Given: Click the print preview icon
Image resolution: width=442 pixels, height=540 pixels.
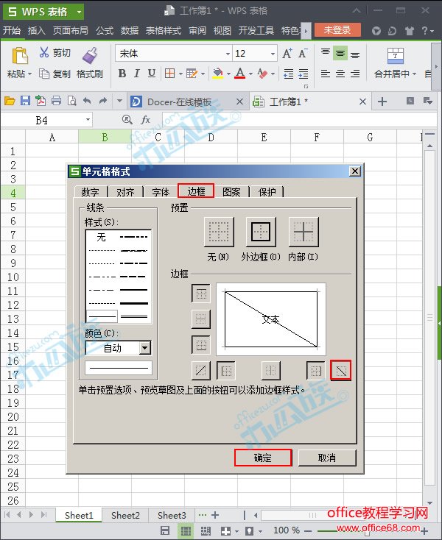Looking at the screenshot, I should tap(71, 101).
